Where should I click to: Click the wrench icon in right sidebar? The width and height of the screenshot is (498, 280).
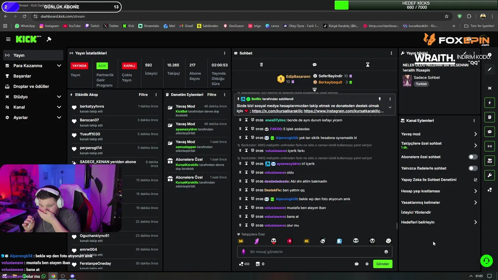[x=490, y=175]
